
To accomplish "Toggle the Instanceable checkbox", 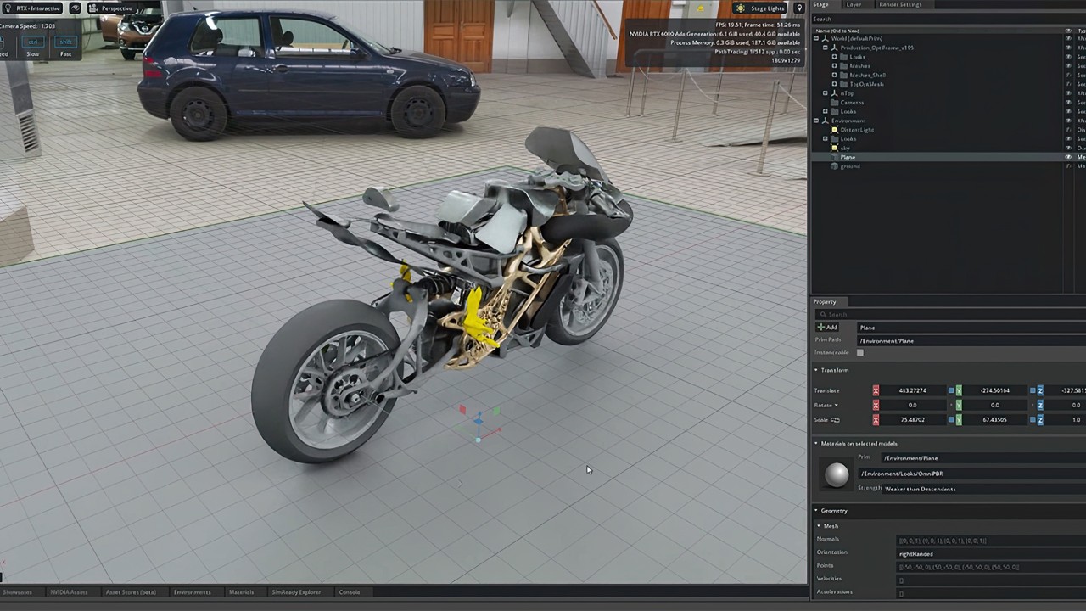I will point(860,352).
